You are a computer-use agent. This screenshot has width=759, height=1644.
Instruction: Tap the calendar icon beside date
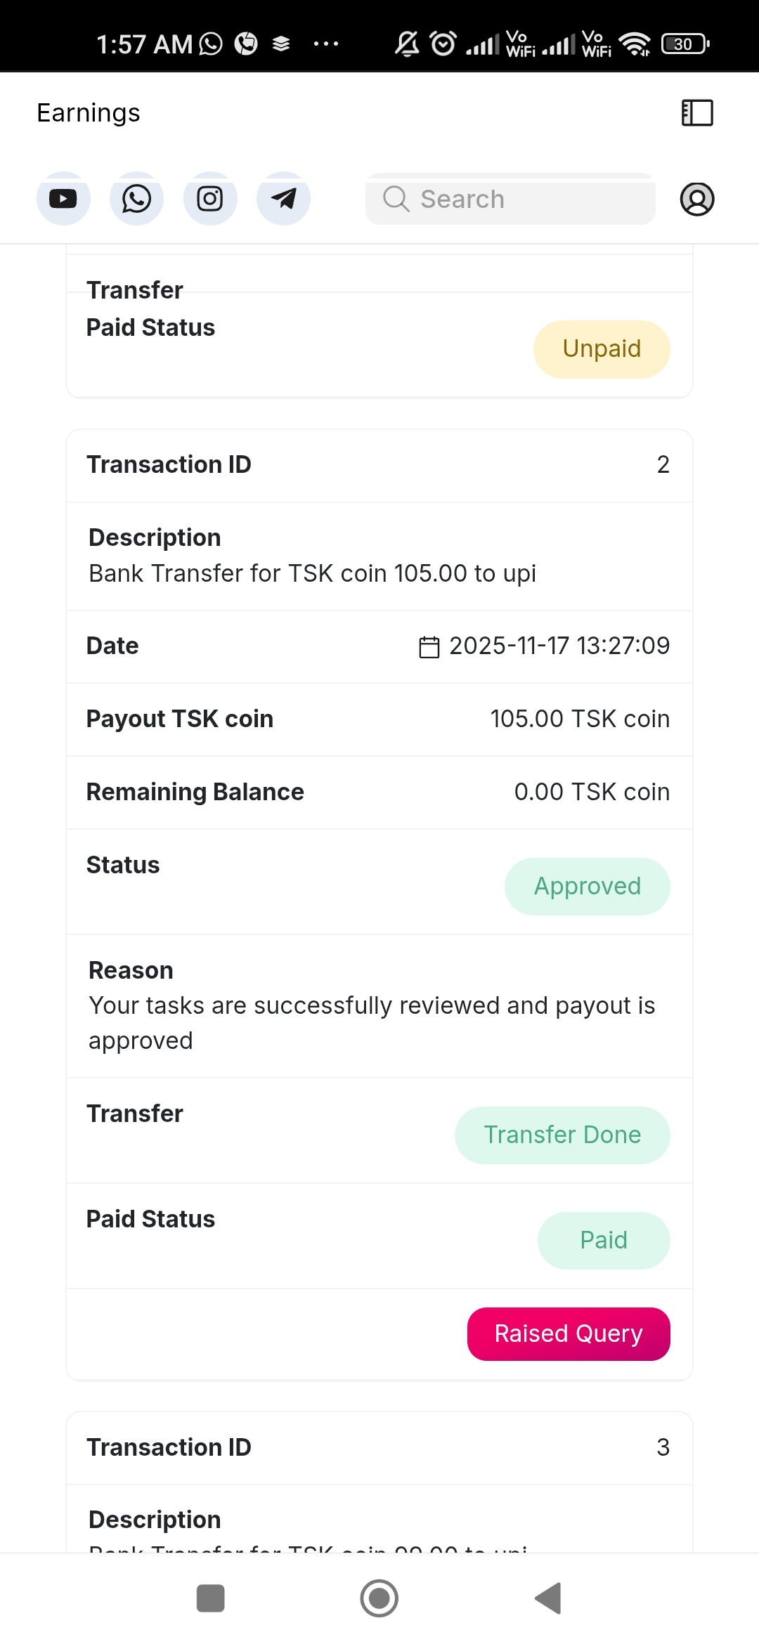429,646
